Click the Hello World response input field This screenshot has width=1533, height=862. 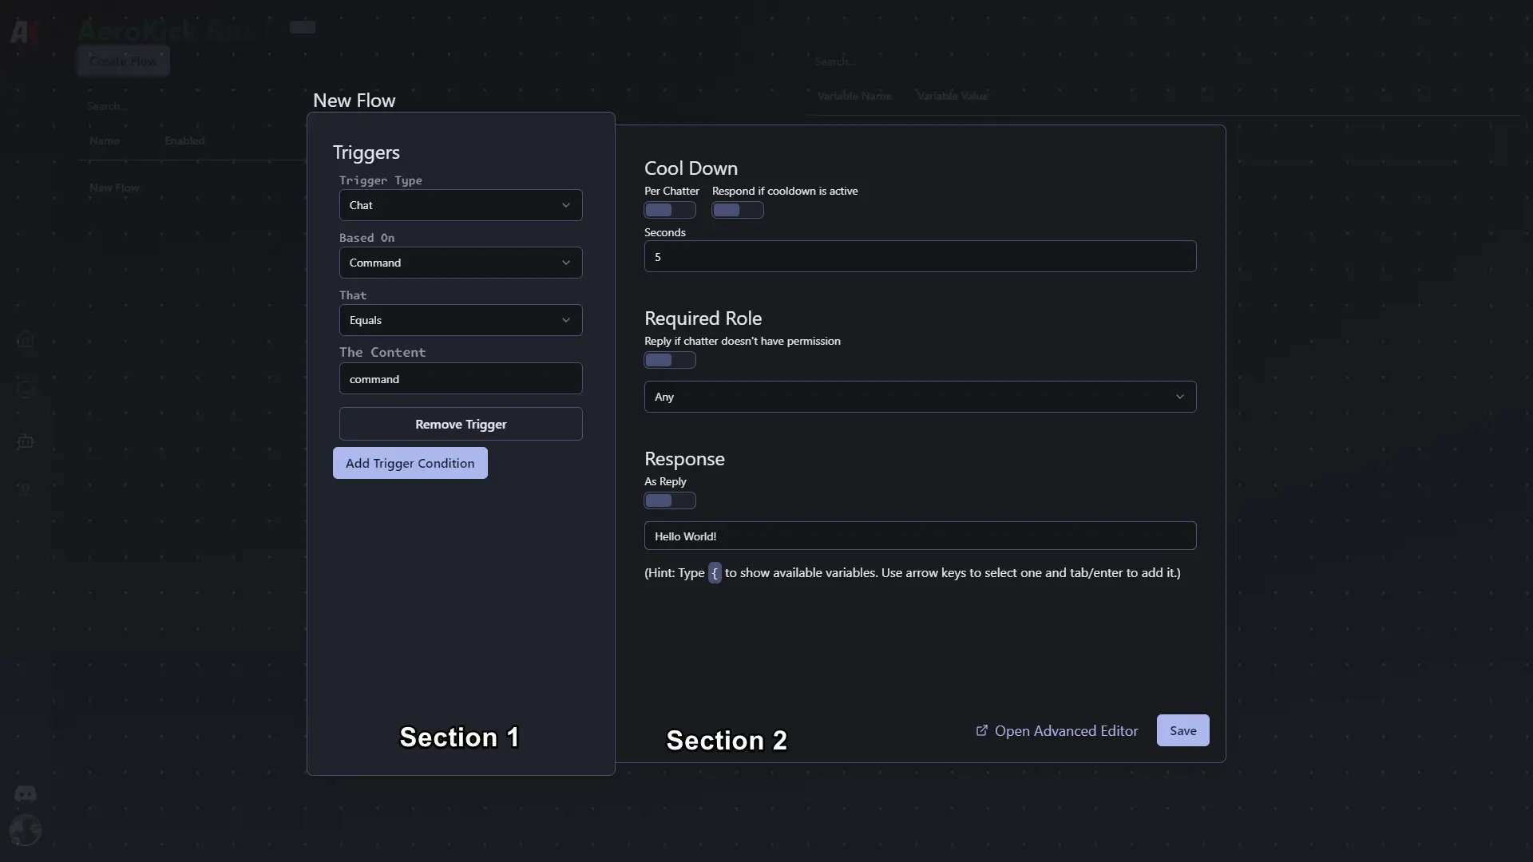pyautogui.click(x=919, y=536)
